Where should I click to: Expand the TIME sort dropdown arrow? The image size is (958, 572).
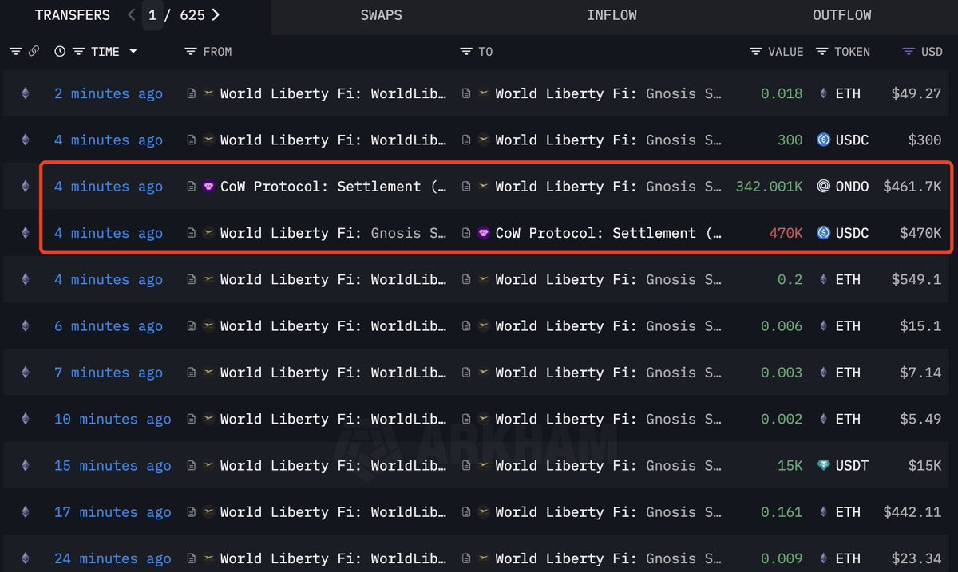[133, 52]
